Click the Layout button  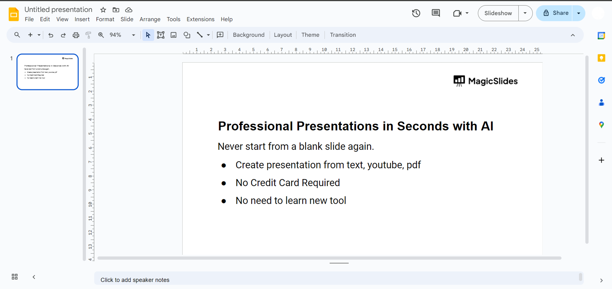pos(283,35)
